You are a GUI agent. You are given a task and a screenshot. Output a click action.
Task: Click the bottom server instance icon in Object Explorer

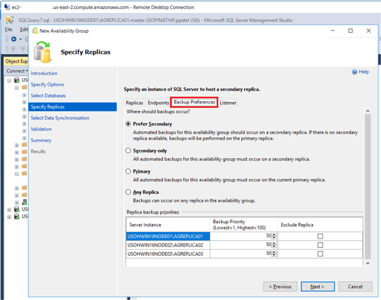click(17, 217)
